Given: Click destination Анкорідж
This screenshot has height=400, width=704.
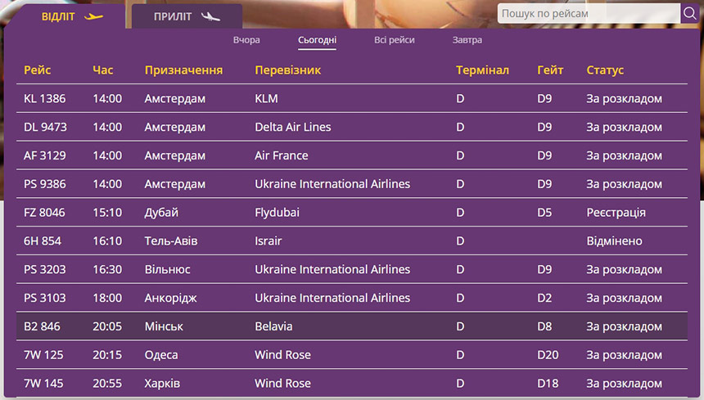Looking at the screenshot, I should point(170,299).
